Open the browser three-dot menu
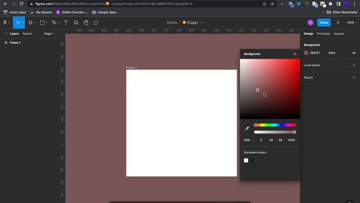The width and height of the screenshot is (360, 203). tap(354, 4)
